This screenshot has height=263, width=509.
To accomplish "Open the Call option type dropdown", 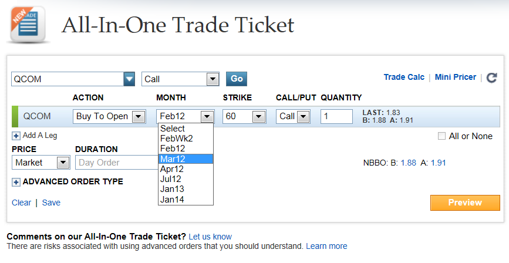I will (180, 79).
